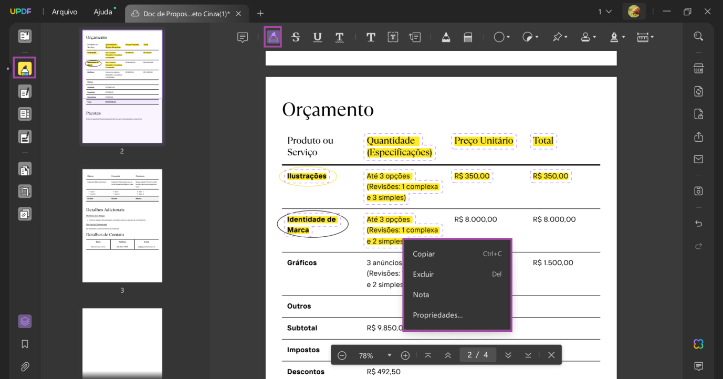
Task: Zoom out with the minus button
Action: click(342, 355)
